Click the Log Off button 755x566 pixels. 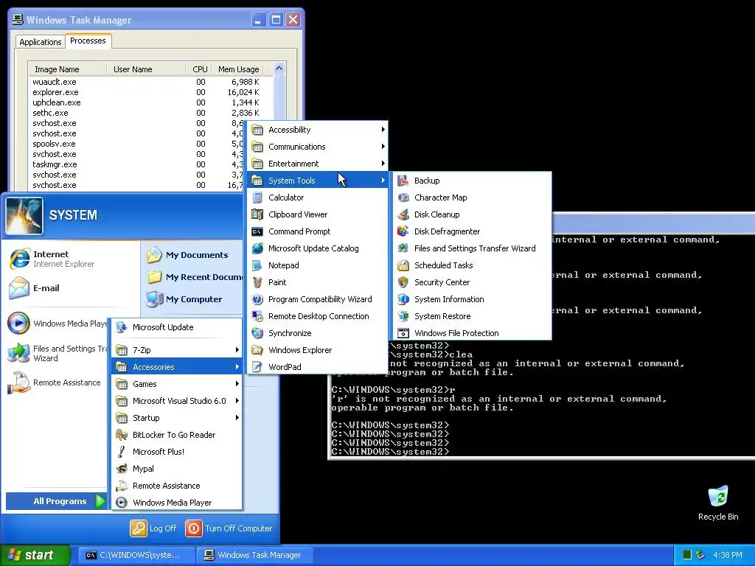[x=153, y=528]
